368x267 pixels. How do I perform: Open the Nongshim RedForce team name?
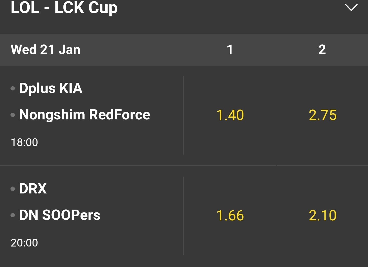84,115
